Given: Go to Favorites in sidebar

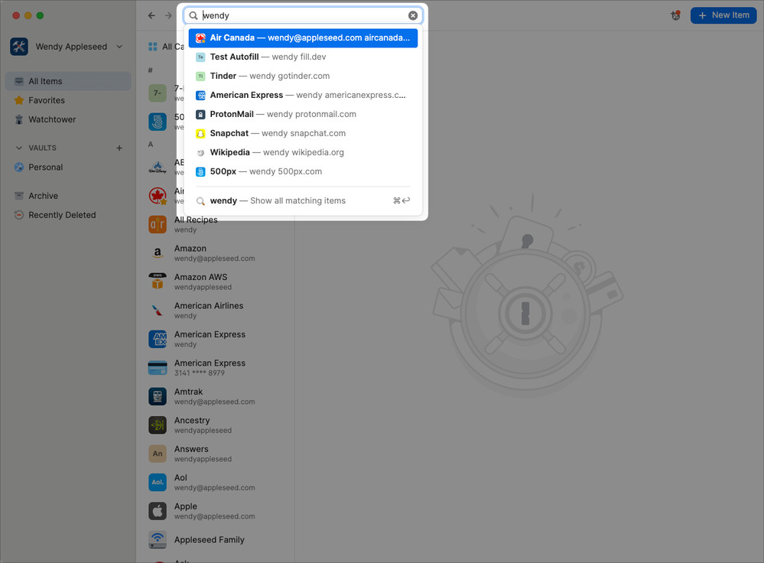Looking at the screenshot, I should pos(47,100).
